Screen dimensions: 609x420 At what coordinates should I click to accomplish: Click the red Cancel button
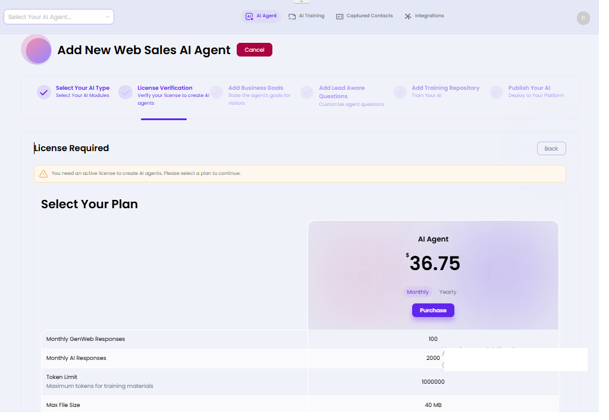(254, 50)
